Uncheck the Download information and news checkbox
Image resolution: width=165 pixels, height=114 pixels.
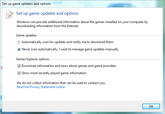[x=19, y=66]
